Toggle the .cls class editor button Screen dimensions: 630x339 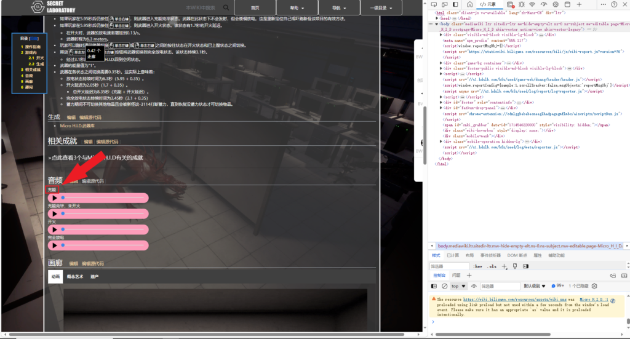coord(492,266)
